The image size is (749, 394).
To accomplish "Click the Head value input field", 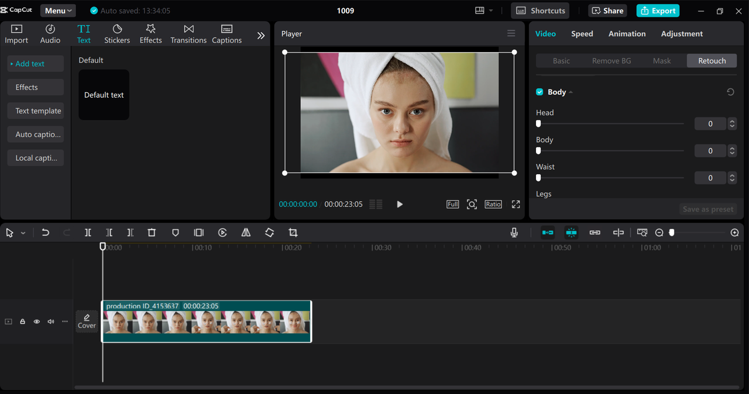I will pos(710,123).
